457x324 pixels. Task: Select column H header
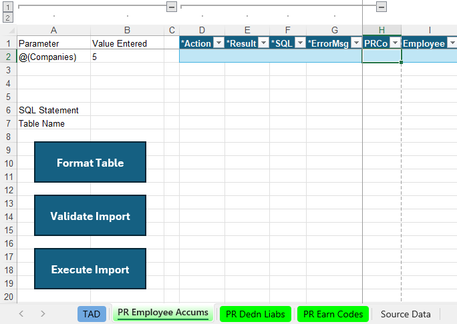(x=382, y=30)
